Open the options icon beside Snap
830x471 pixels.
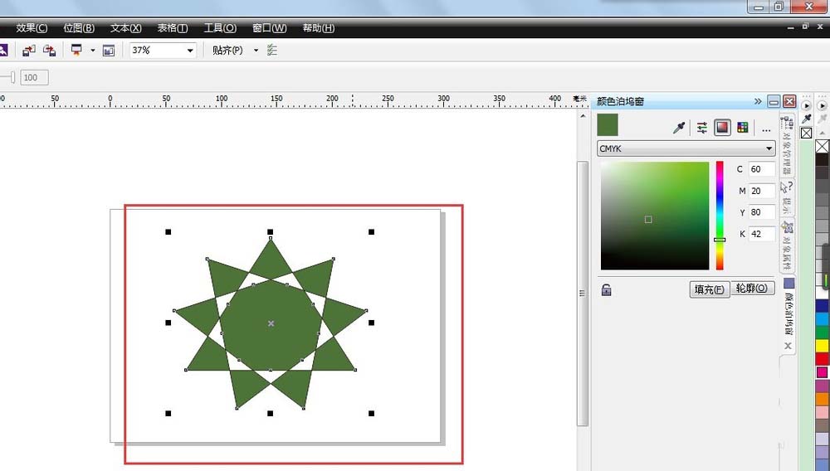tap(272, 51)
